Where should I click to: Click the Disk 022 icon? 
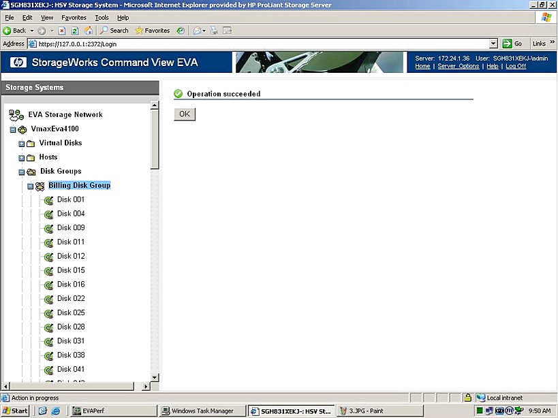click(x=48, y=300)
